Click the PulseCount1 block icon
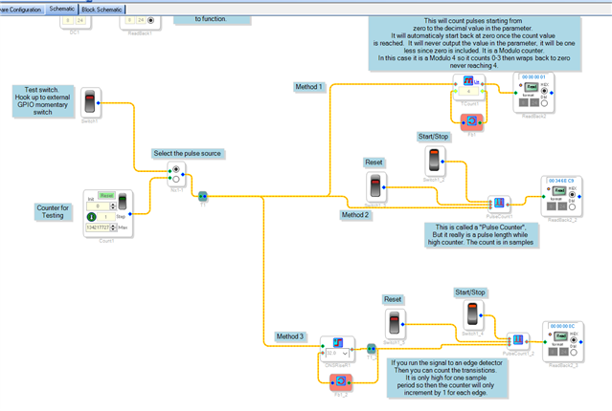This screenshot has width=612, height=411. click(499, 203)
